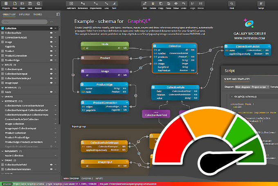Open object list more options ellipsis
The image size is (278, 186).
[x=52, y=22]
